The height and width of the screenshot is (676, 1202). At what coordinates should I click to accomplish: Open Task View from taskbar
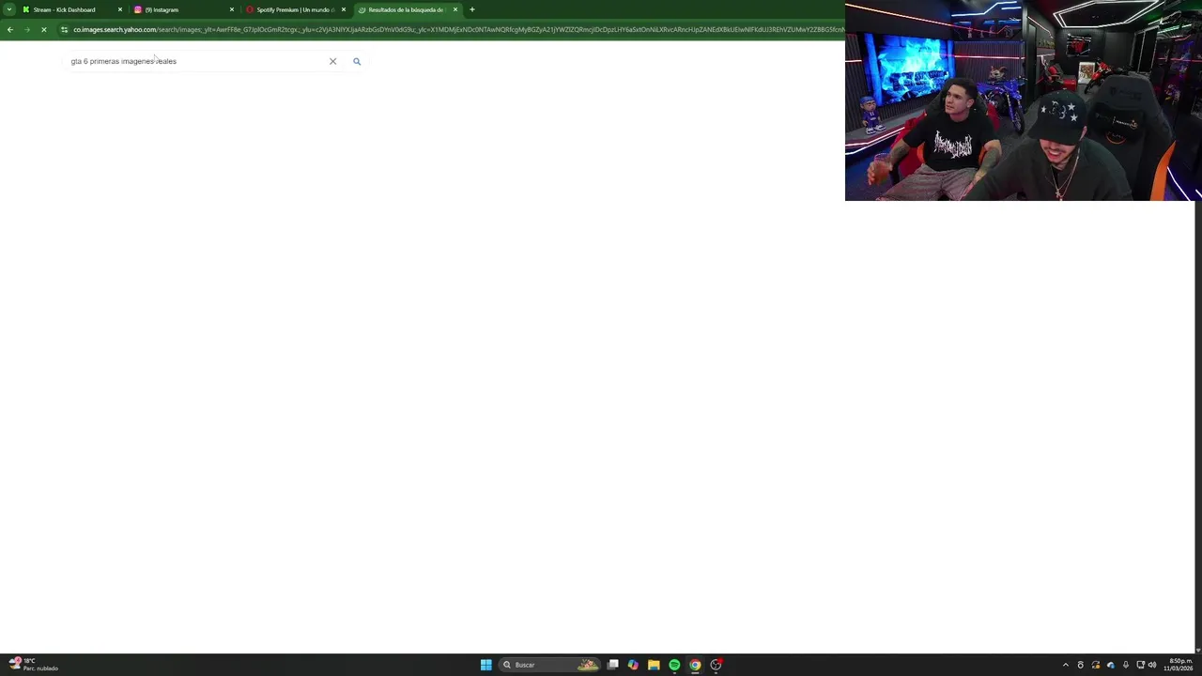(612, 665)
